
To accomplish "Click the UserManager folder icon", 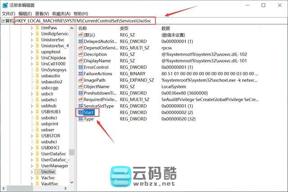I will pos(37,165).
